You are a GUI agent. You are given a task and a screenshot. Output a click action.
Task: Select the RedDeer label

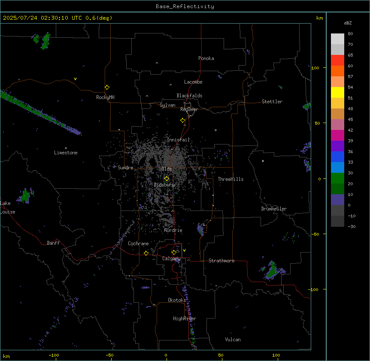tap(189, 109)
